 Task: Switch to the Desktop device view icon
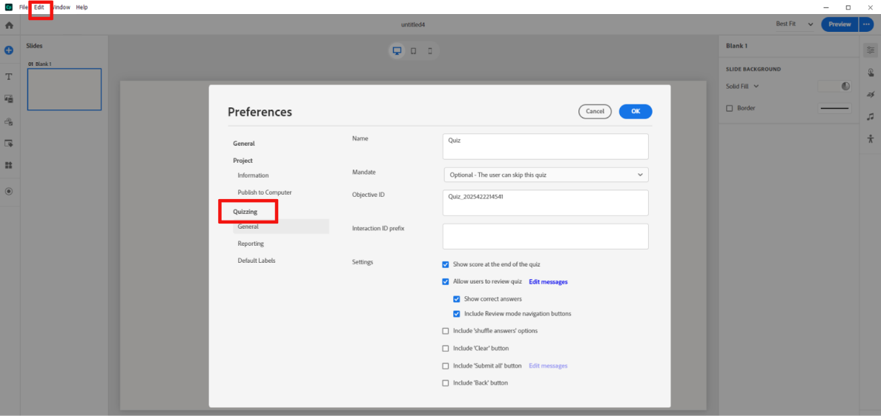[x=397, y=51]
